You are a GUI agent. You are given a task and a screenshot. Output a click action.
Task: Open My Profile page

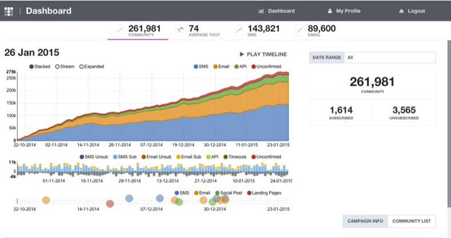tap(344, 11)
